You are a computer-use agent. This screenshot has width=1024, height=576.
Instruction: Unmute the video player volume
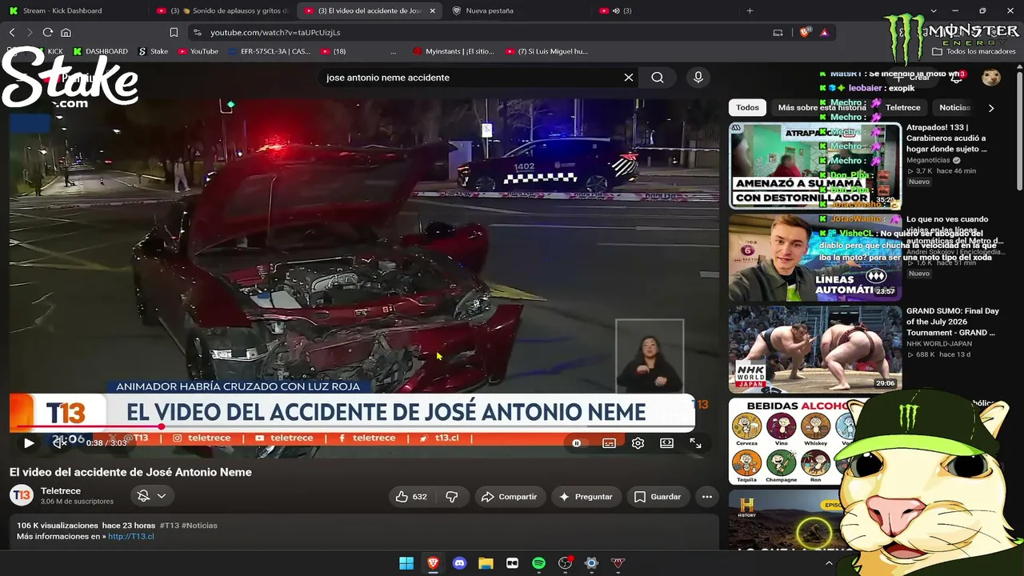pyautogui.click(x=59, y=442)
